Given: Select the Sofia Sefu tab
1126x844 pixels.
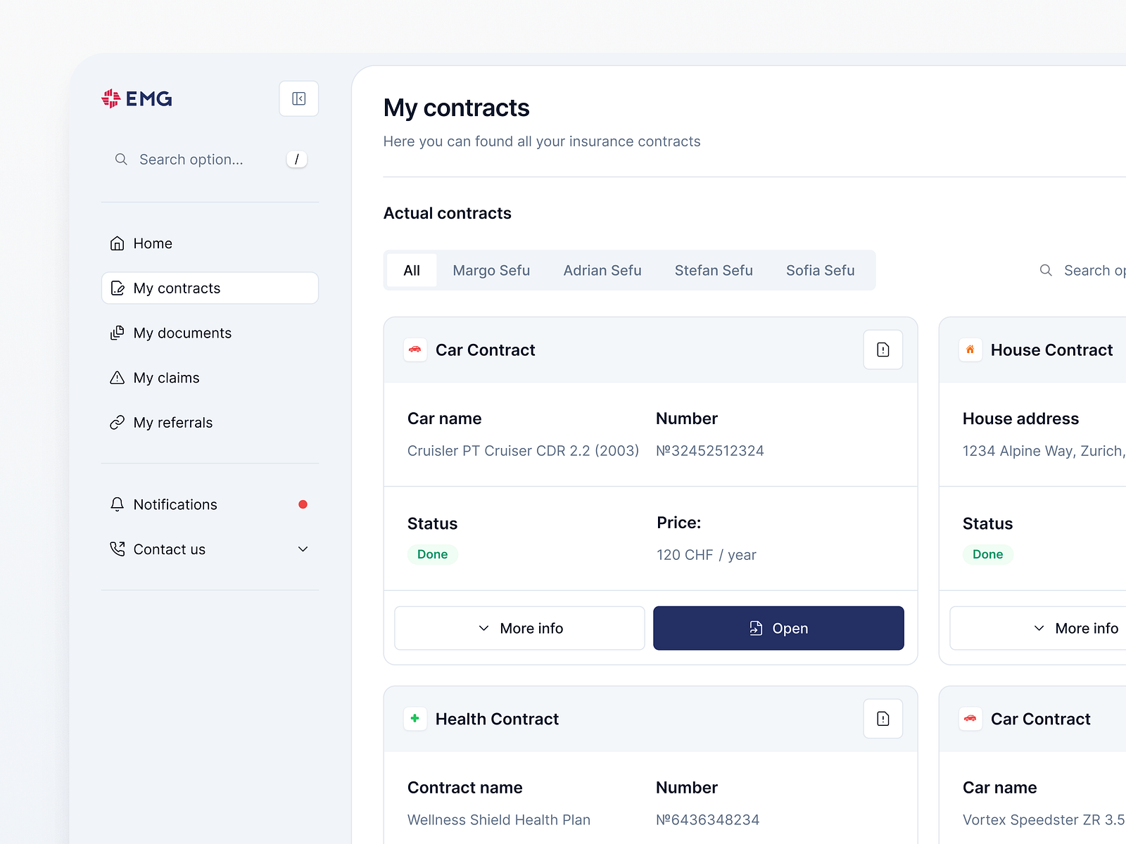Looking at the screenshot, I should pyautogui.click(x=820, y=270).
